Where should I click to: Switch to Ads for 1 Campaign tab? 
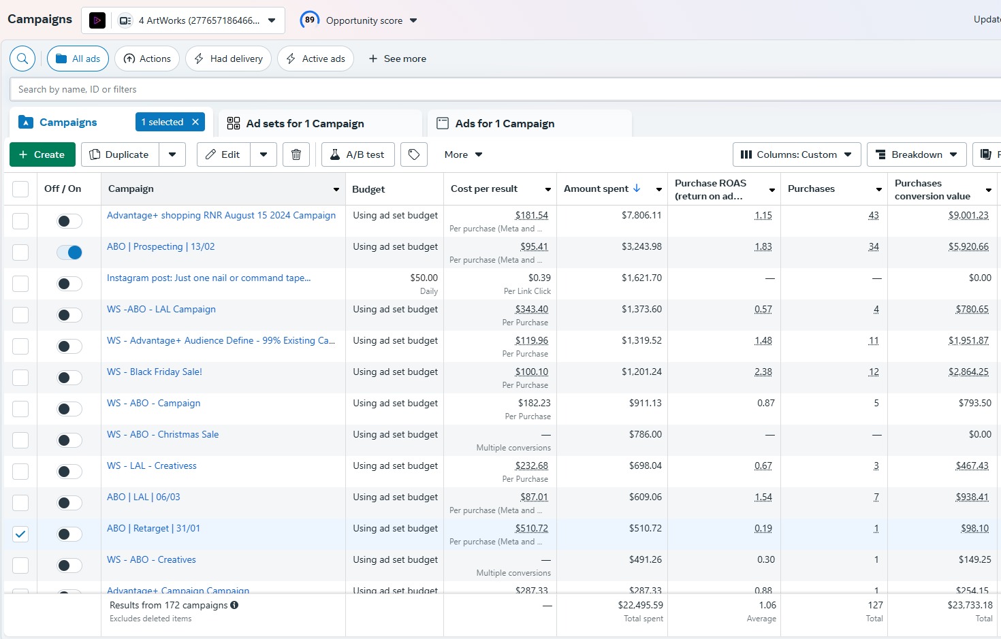point(505,123)
